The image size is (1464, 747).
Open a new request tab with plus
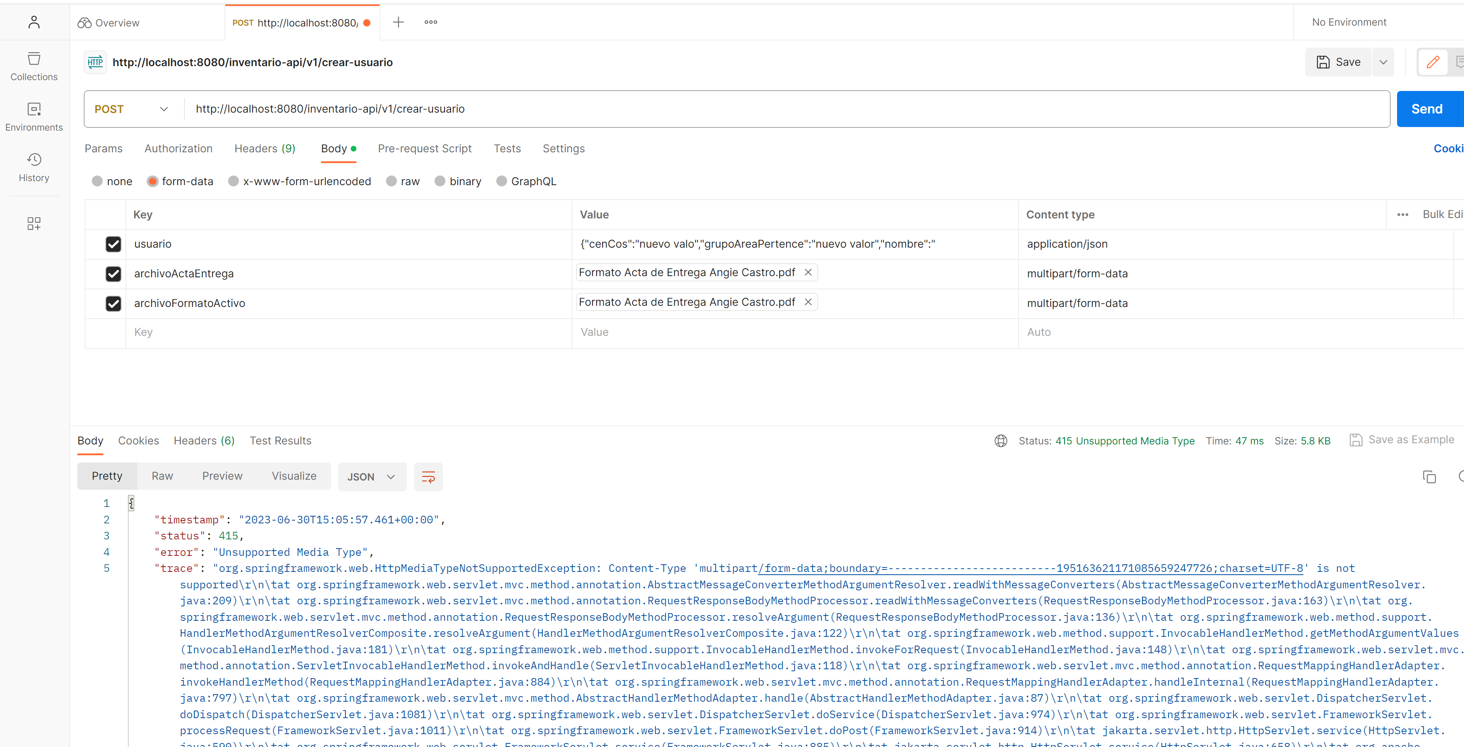tap(398, 22)
